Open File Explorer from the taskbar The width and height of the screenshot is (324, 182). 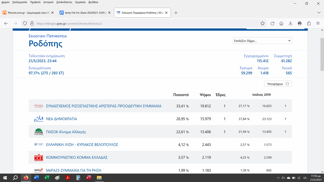pos(99,178)
